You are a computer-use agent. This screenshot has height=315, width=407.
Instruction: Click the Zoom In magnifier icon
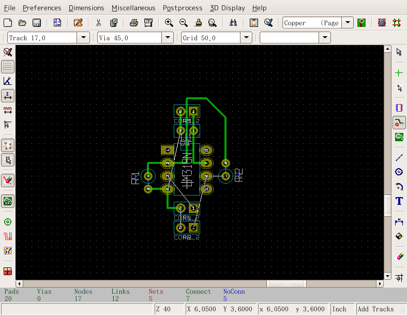click(169, 23)
